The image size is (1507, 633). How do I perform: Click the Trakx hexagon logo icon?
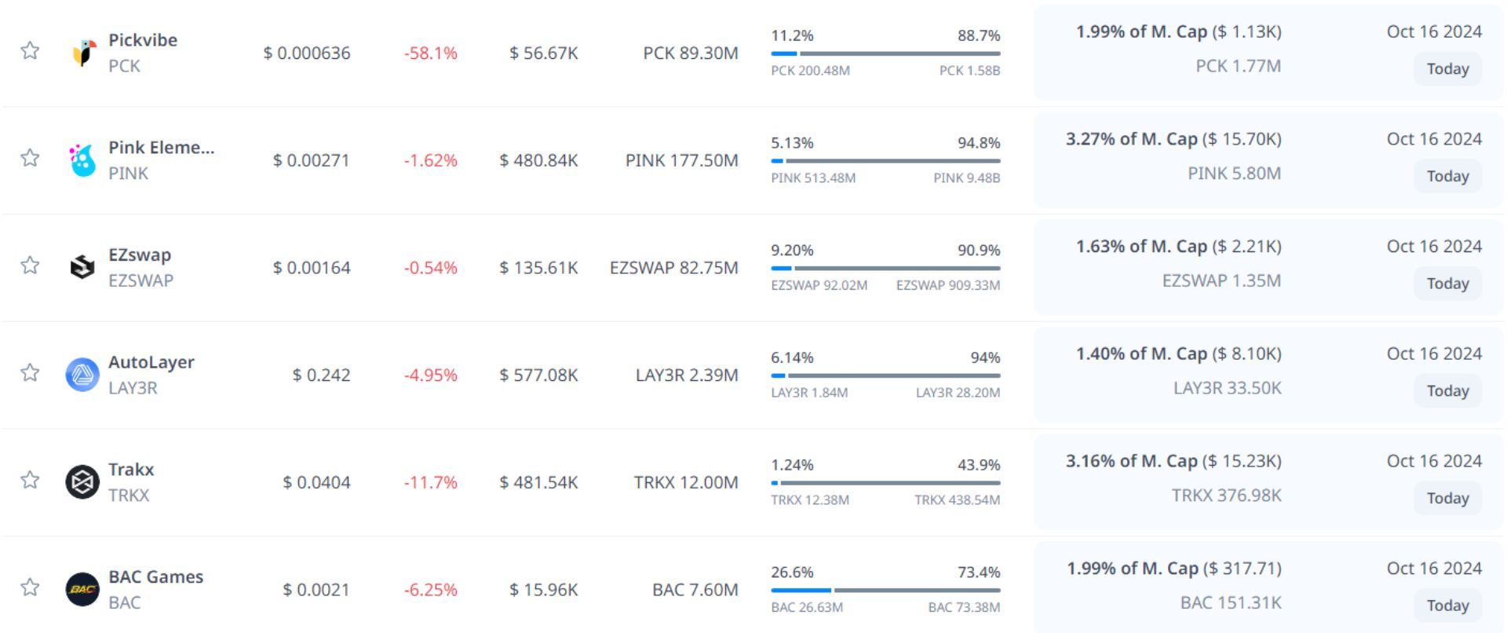82,482
